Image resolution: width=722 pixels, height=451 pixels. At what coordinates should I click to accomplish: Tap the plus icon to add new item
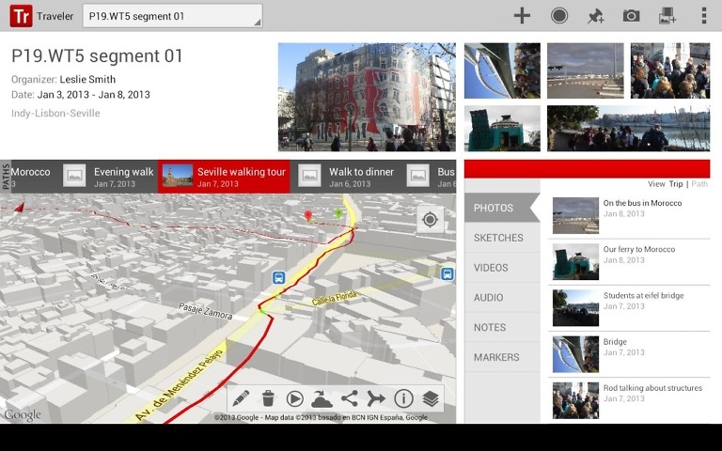[x=522, y=16]
